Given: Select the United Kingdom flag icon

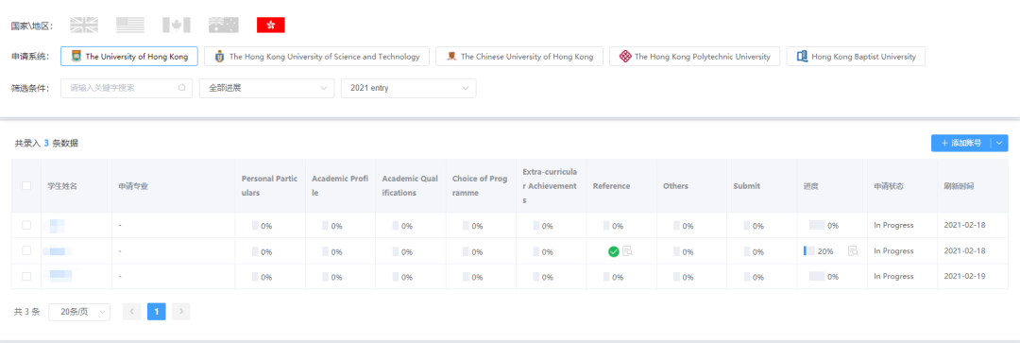Looking at the screenshot, I should 84,26.
